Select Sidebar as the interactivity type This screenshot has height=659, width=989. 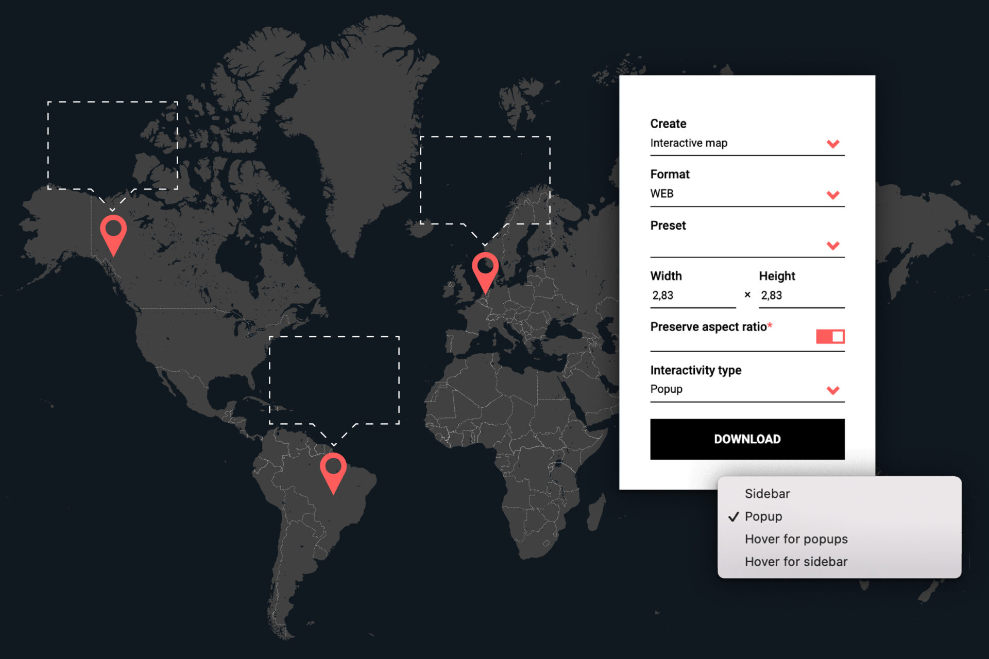pyautogui.click(x=768, y=493)
